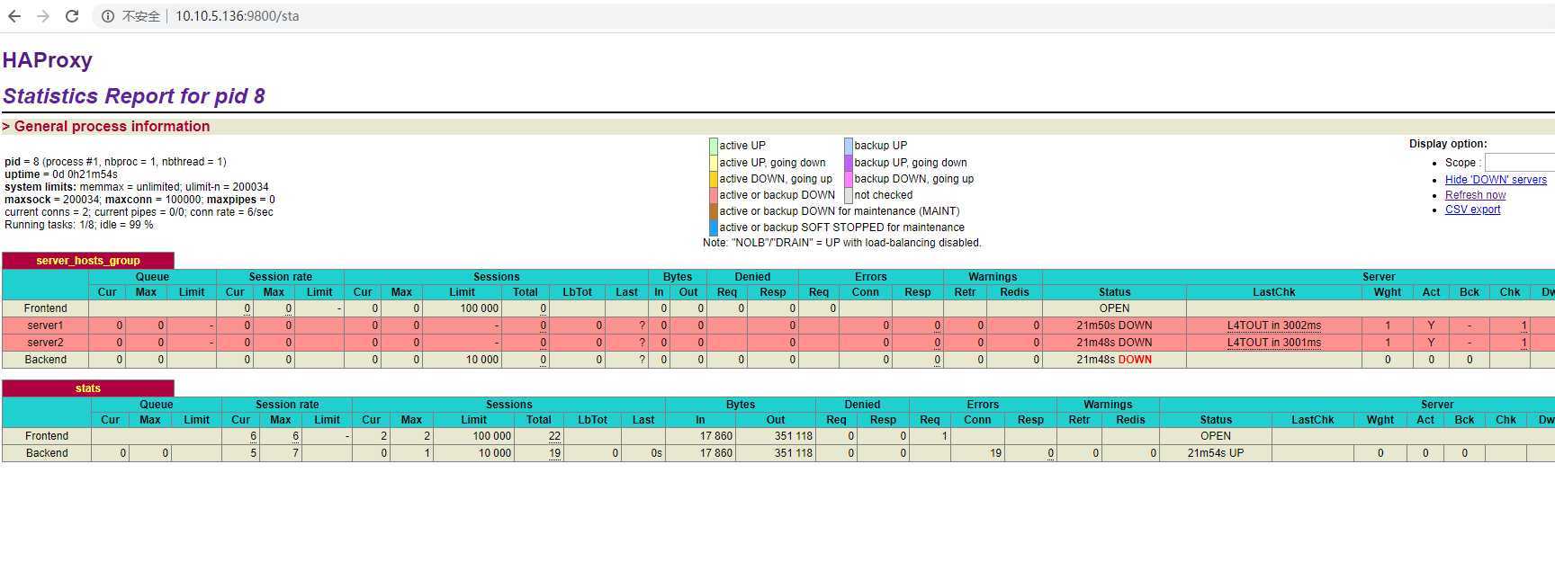This screenshot has height=571, width=1555.
Task: Click the Running tasks line
Action: [79, 225]
